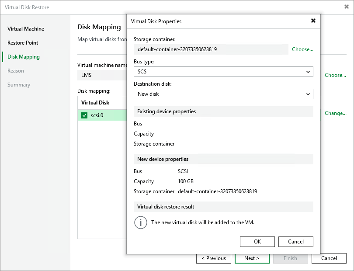Open the Summary step in the sidebar
The image size is (354, 271).
[x=18, y=85]
